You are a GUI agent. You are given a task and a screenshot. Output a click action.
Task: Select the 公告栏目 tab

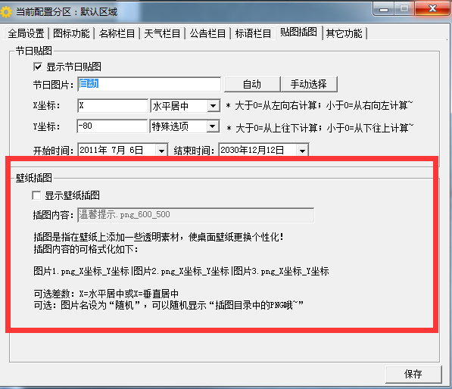coord(207,33)
